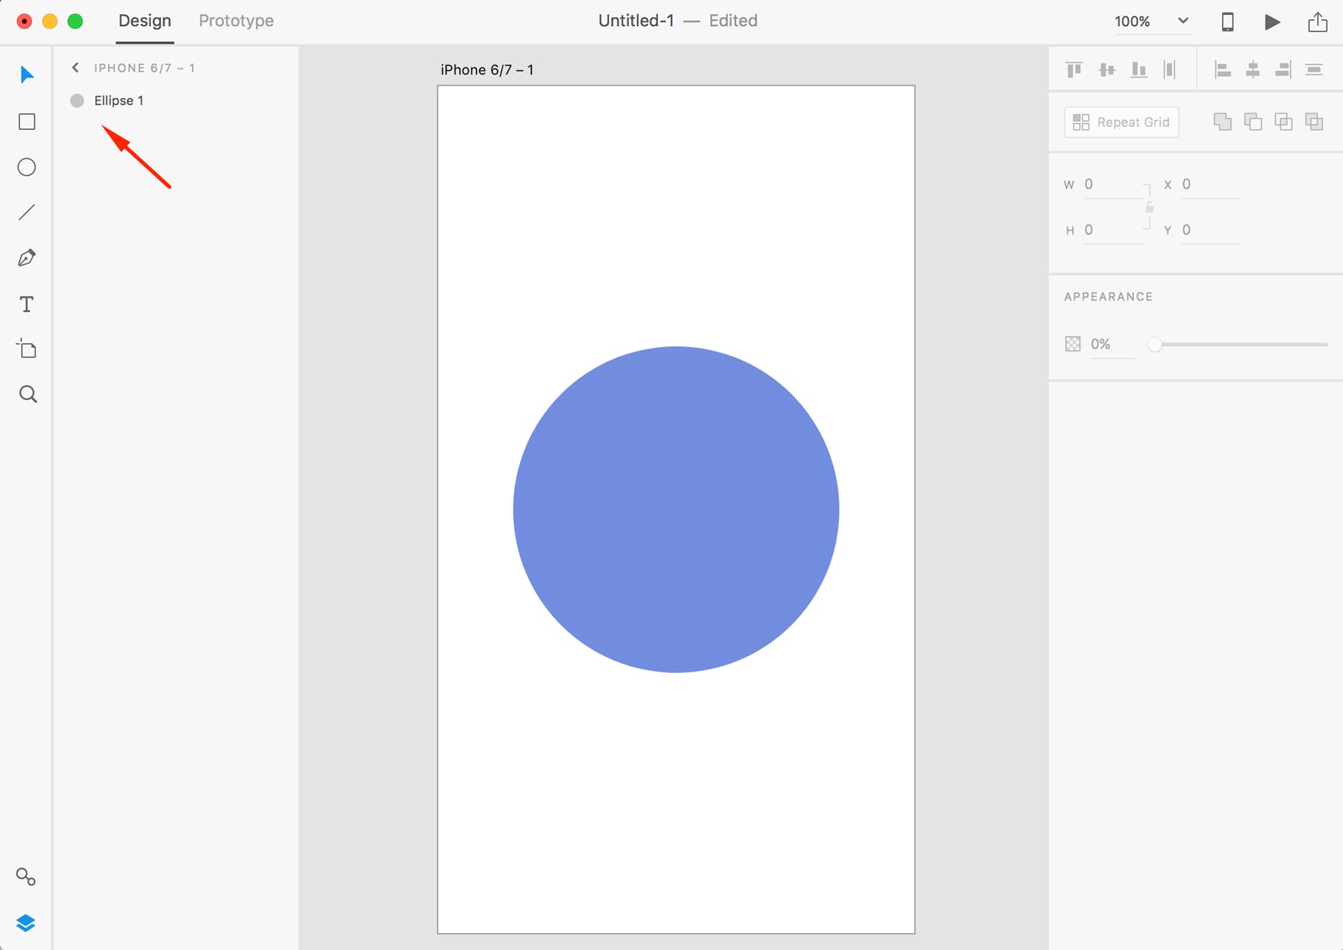Image resolution: width=1343 pixels, height=950 pixels.
Task: Select the Artboard tool
Action: pos(27,349)
